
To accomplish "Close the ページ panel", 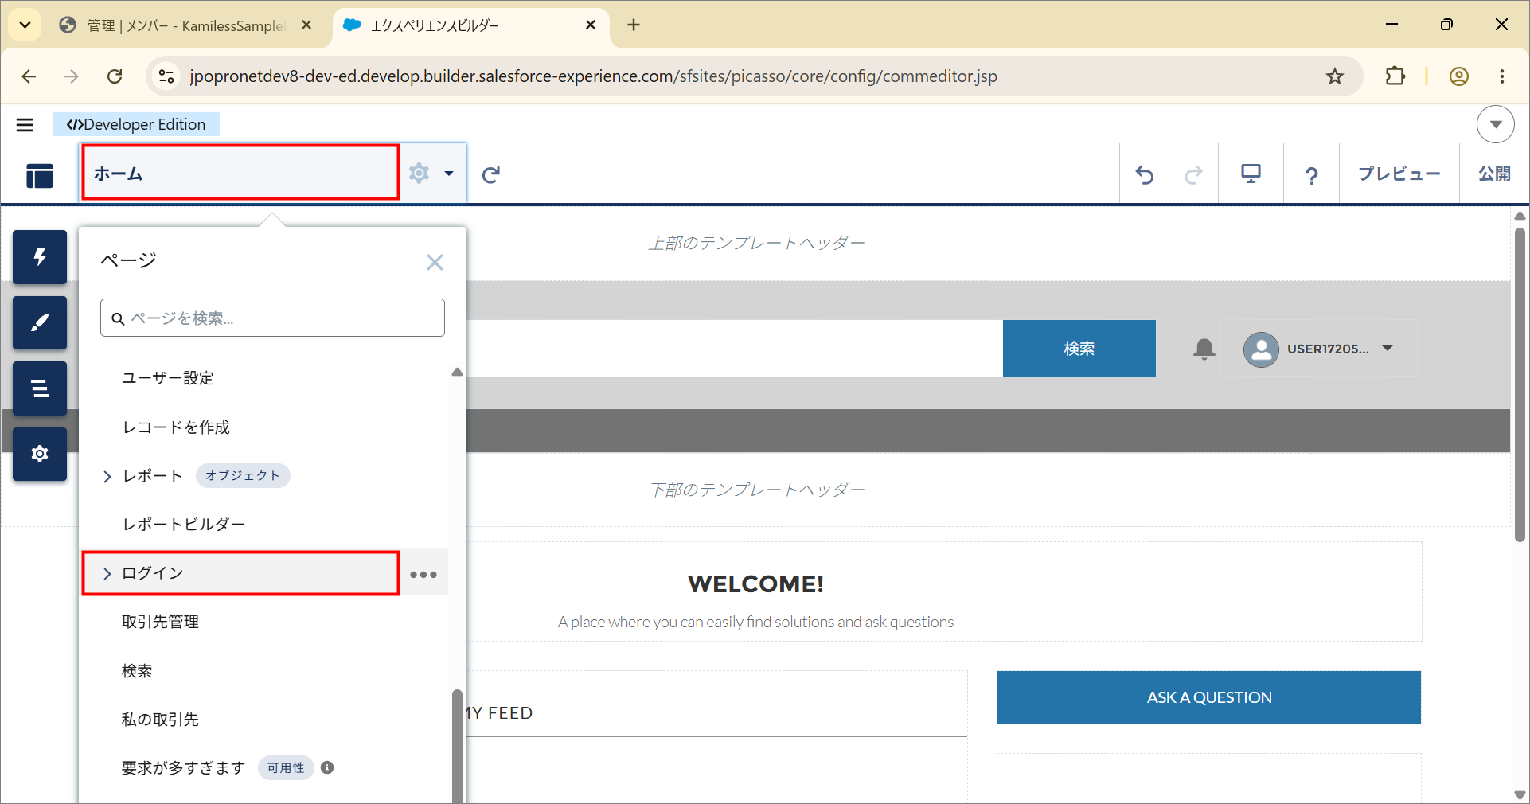I will point(435,262).
